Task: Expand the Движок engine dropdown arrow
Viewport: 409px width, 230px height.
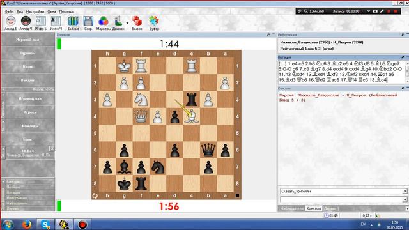Action: tap(127, 23)
